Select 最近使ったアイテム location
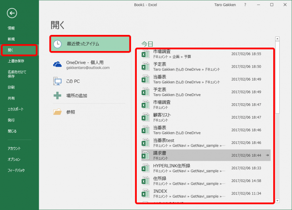 (90, 44)
